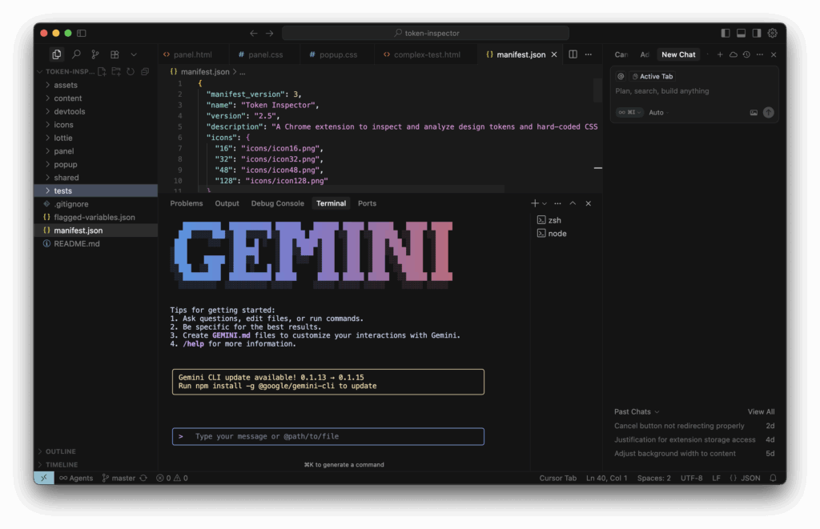Viewport: 820px width, 529px height.
Task: Open the Source Control view icon
Action: (95, 54)
